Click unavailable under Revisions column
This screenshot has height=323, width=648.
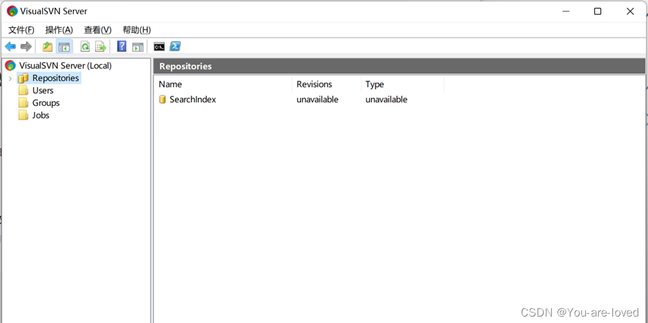317,99
